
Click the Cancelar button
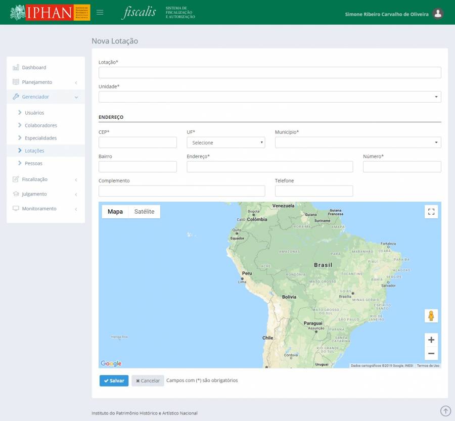tap(148, 381)
